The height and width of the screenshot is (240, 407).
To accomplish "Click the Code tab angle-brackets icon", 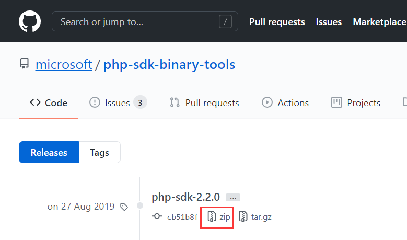I will point(35,102).
